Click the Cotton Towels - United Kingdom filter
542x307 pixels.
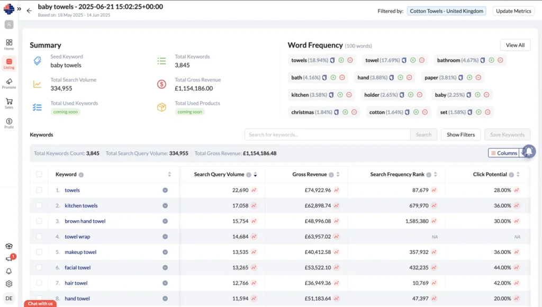coord(446,11)
